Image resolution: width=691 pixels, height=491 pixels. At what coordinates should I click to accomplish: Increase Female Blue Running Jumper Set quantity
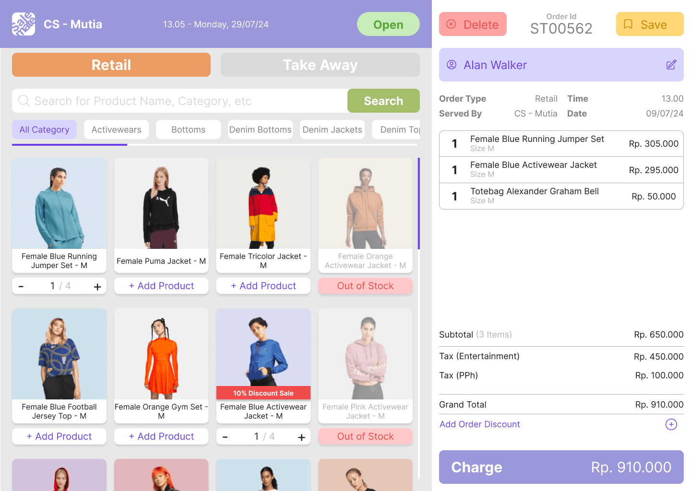point(97,287)
